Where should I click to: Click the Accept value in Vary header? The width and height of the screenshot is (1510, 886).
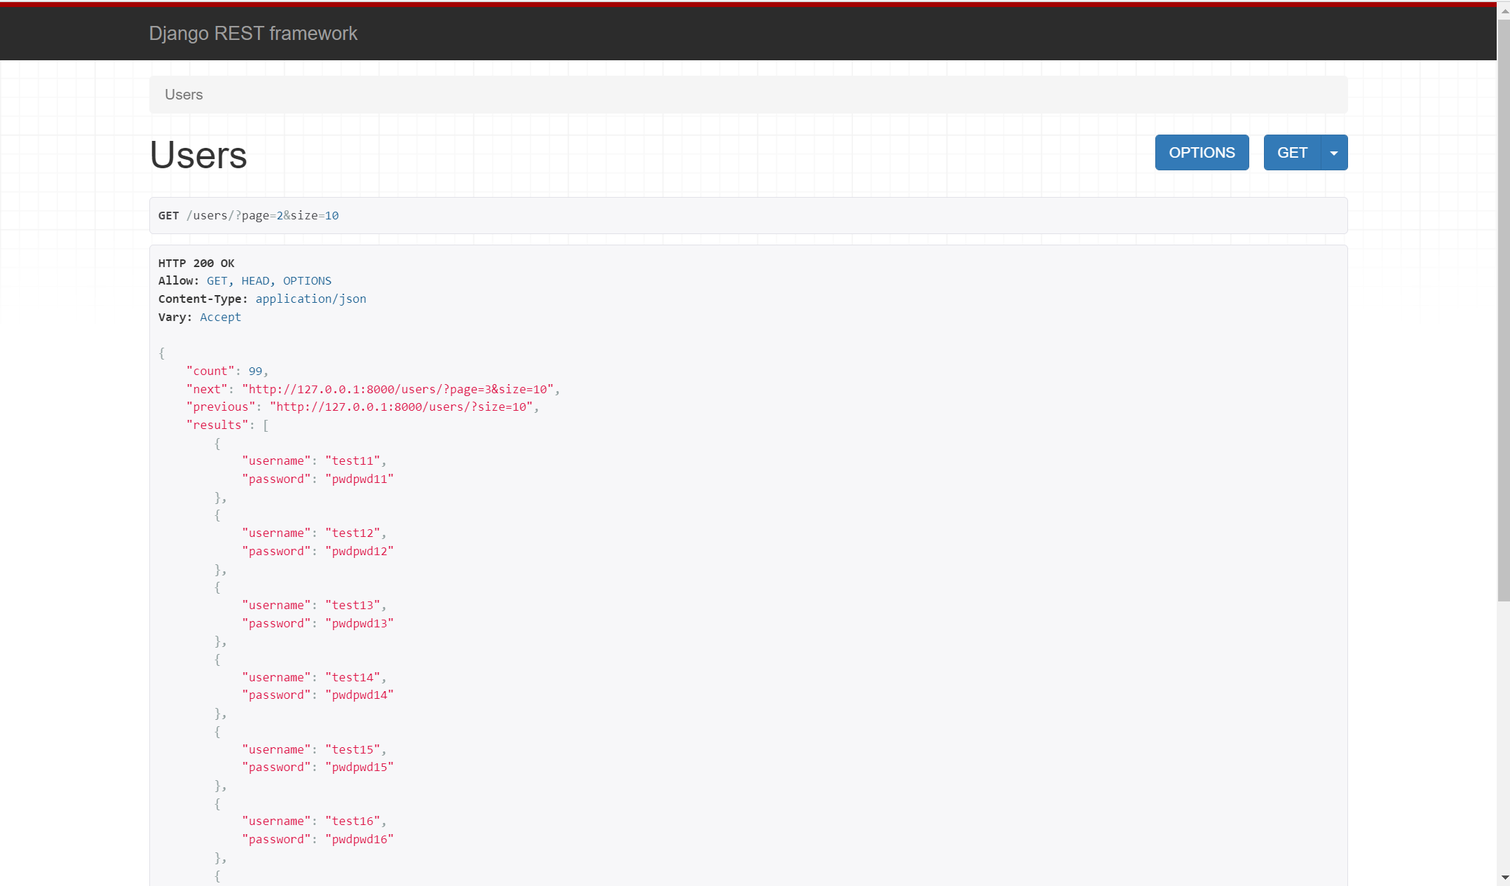click(x=220, y=317)
